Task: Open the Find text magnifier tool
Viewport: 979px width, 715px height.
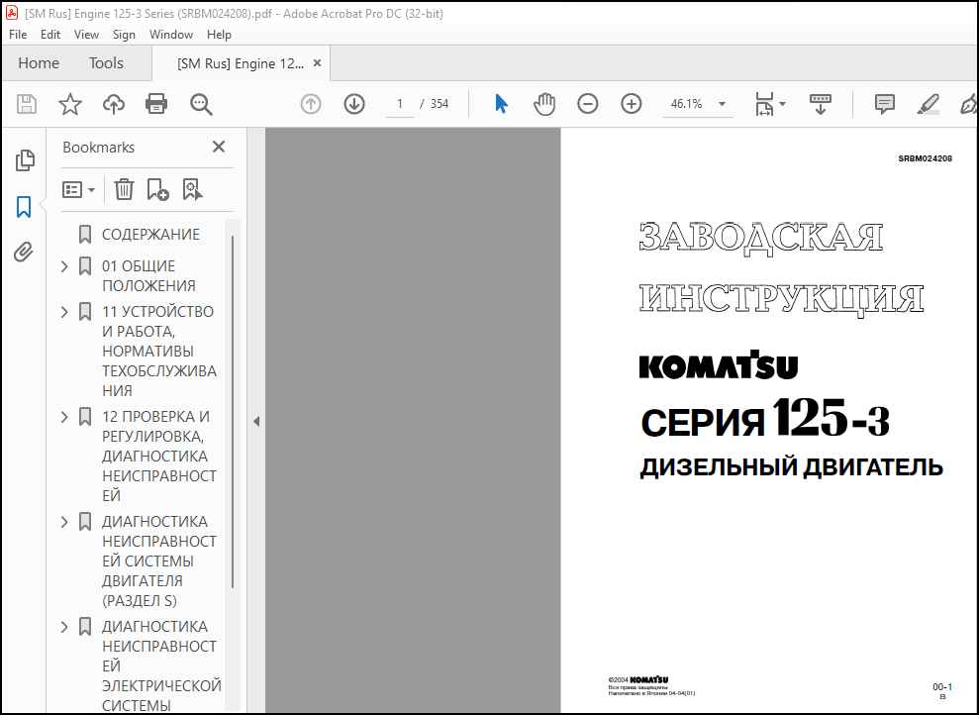Action: 201,104
